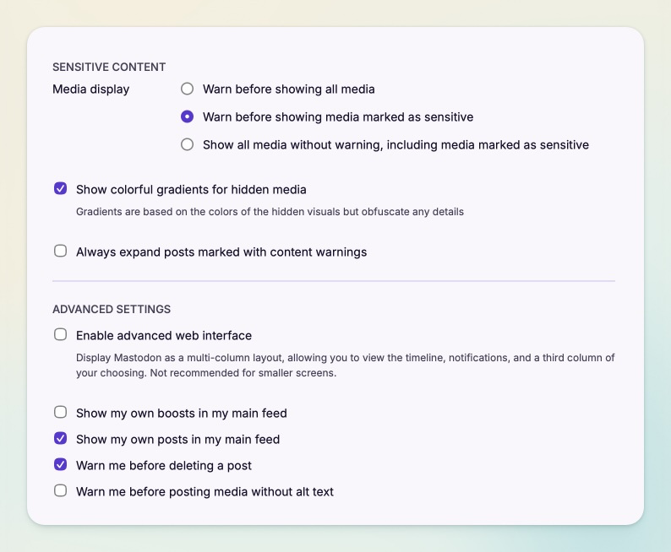Tick 'Show my own boosts in my main feed'
Viewport: 671px width, 552px height.
pyautogui.click(x=60, y=412)
